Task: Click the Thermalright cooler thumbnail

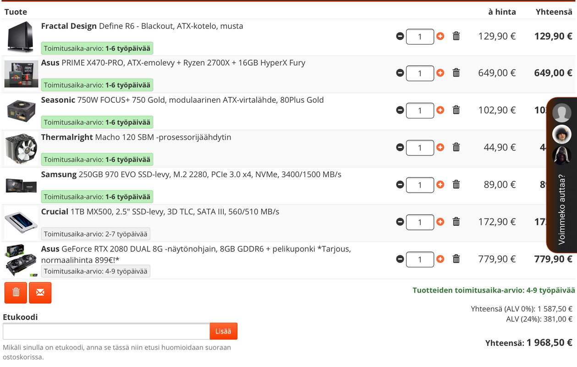Action: (x=21, y=148)
